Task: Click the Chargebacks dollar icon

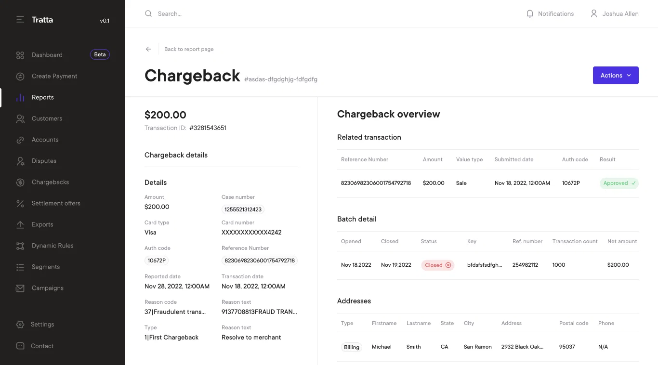Action: tap(20, 182)
